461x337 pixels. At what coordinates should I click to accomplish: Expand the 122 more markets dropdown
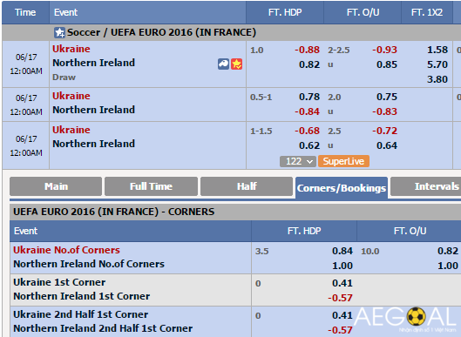[x=298, y=161]
